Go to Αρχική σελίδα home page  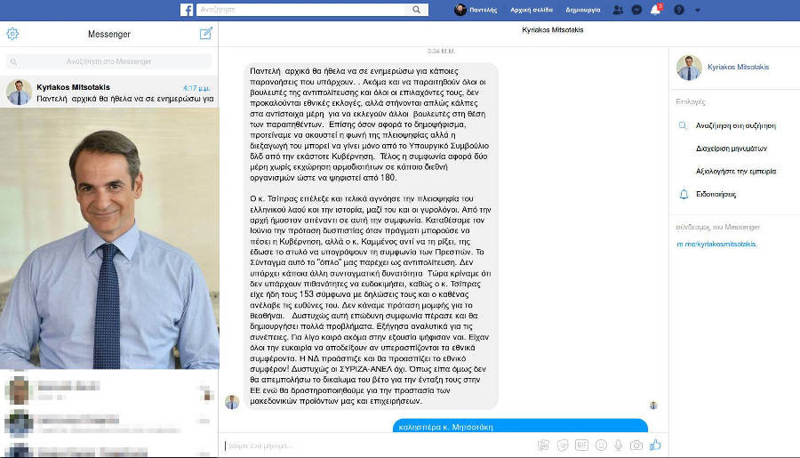(x=530, y=10)
